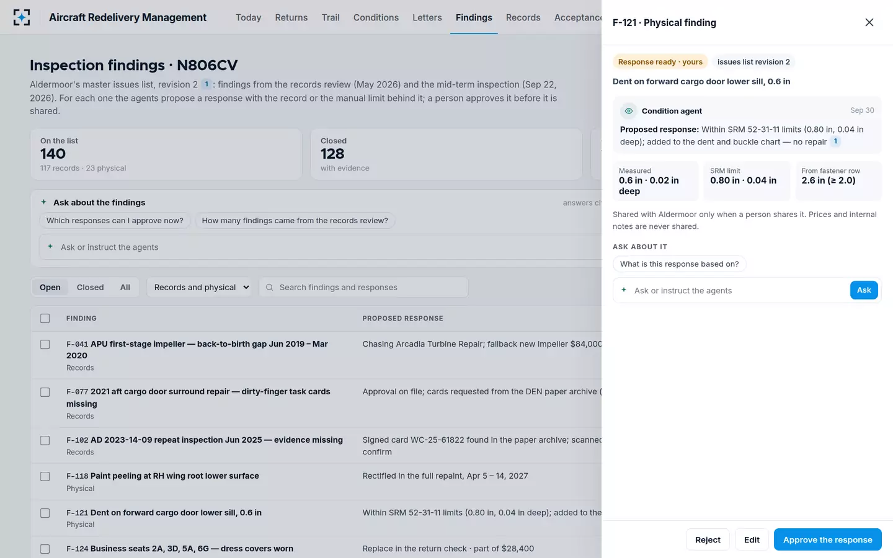The width and height of the screenshot is (893, 558).
Task: Show Closed findings
Action: point(90,287)
